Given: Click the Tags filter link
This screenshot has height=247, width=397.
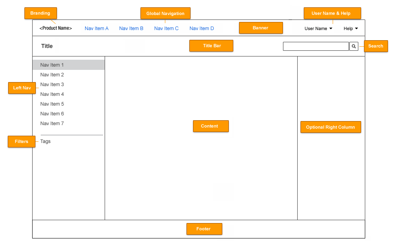Looking at the screenshot, I should tap(45, 141).
